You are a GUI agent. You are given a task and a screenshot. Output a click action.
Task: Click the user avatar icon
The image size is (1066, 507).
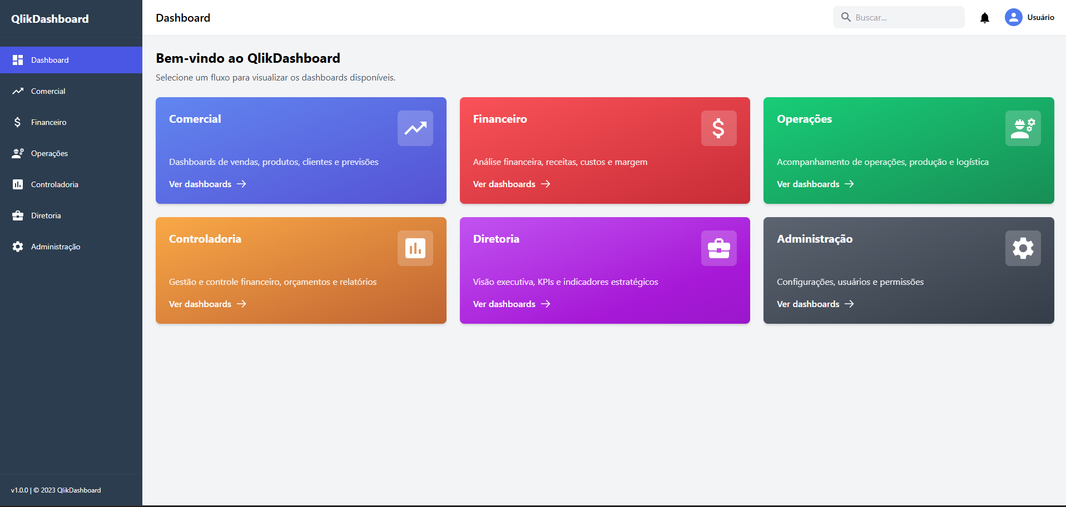1013,17
